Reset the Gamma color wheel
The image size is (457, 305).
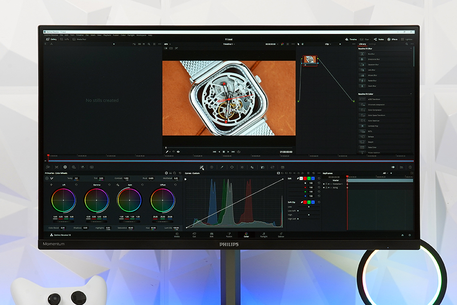[x=110, y=185]
